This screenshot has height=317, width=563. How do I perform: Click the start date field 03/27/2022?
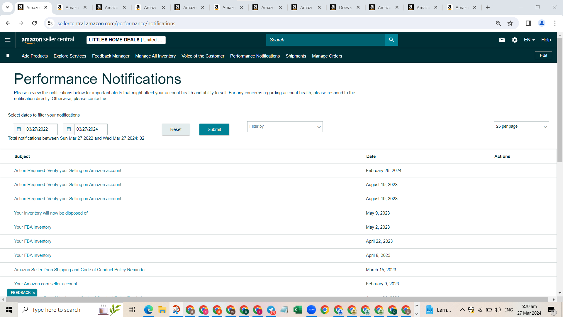click(40, 129)
